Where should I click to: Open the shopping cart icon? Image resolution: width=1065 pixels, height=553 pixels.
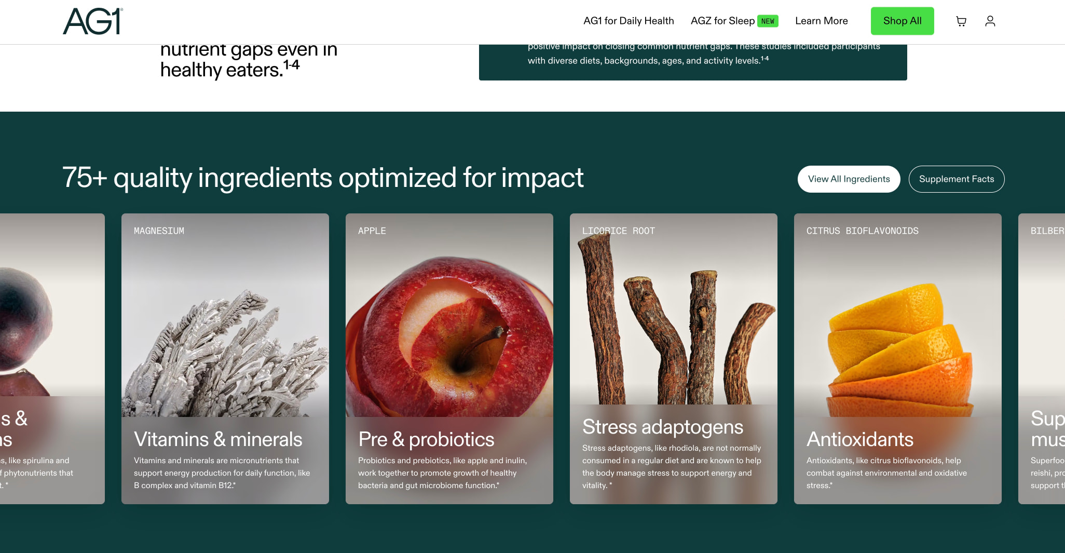tap(961, 21)
